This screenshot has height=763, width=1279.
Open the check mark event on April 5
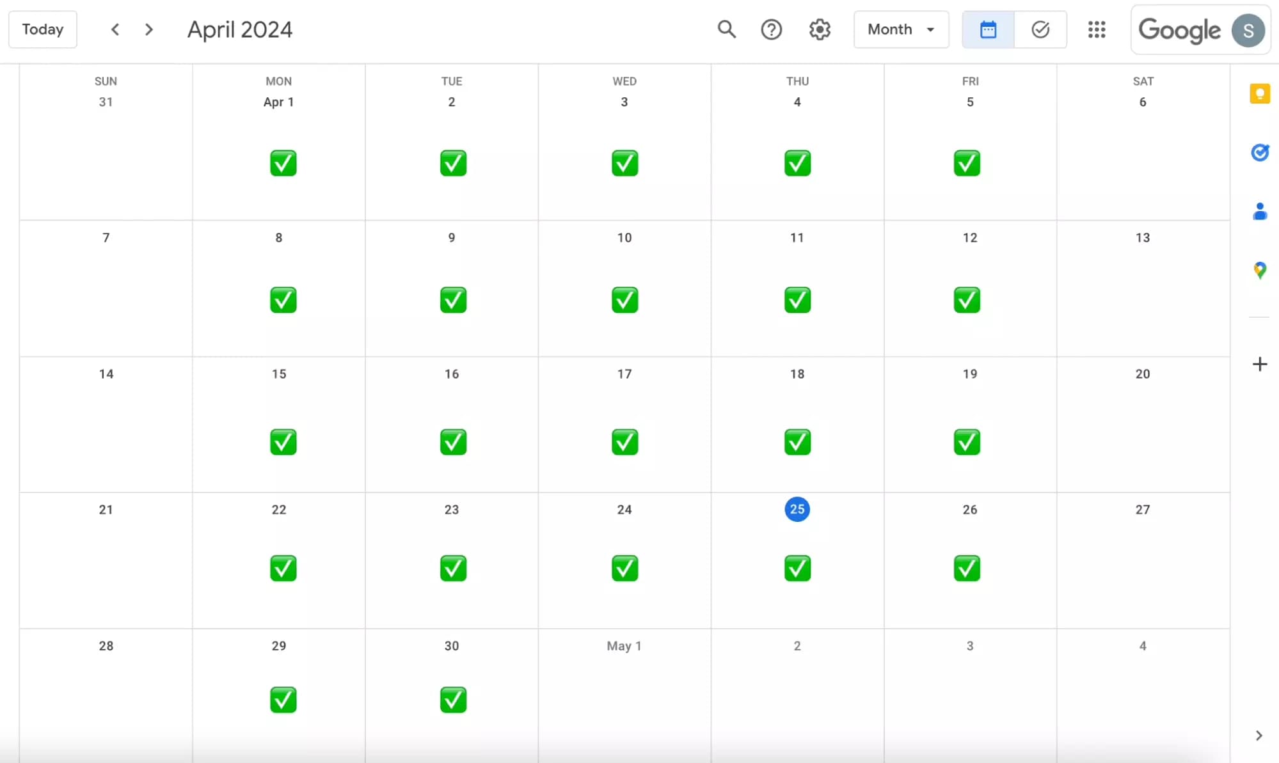click(x=967, y=163)
